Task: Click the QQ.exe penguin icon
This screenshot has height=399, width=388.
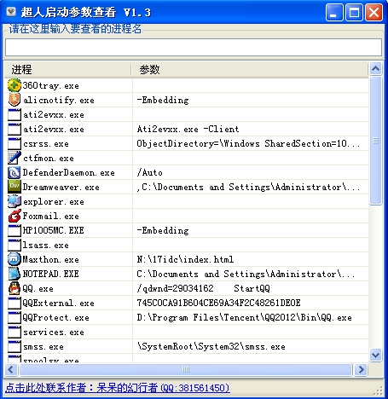Action: (x=14, y=288)
